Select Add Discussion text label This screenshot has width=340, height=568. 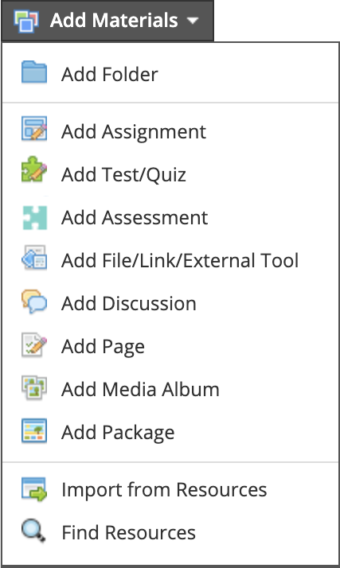[x=129, y=303]
